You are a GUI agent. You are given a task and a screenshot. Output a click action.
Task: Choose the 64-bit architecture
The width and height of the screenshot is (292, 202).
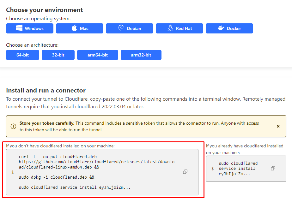coord(22,55)
